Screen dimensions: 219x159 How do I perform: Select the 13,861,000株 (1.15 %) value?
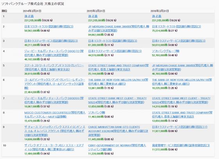(x=101, y=88)
